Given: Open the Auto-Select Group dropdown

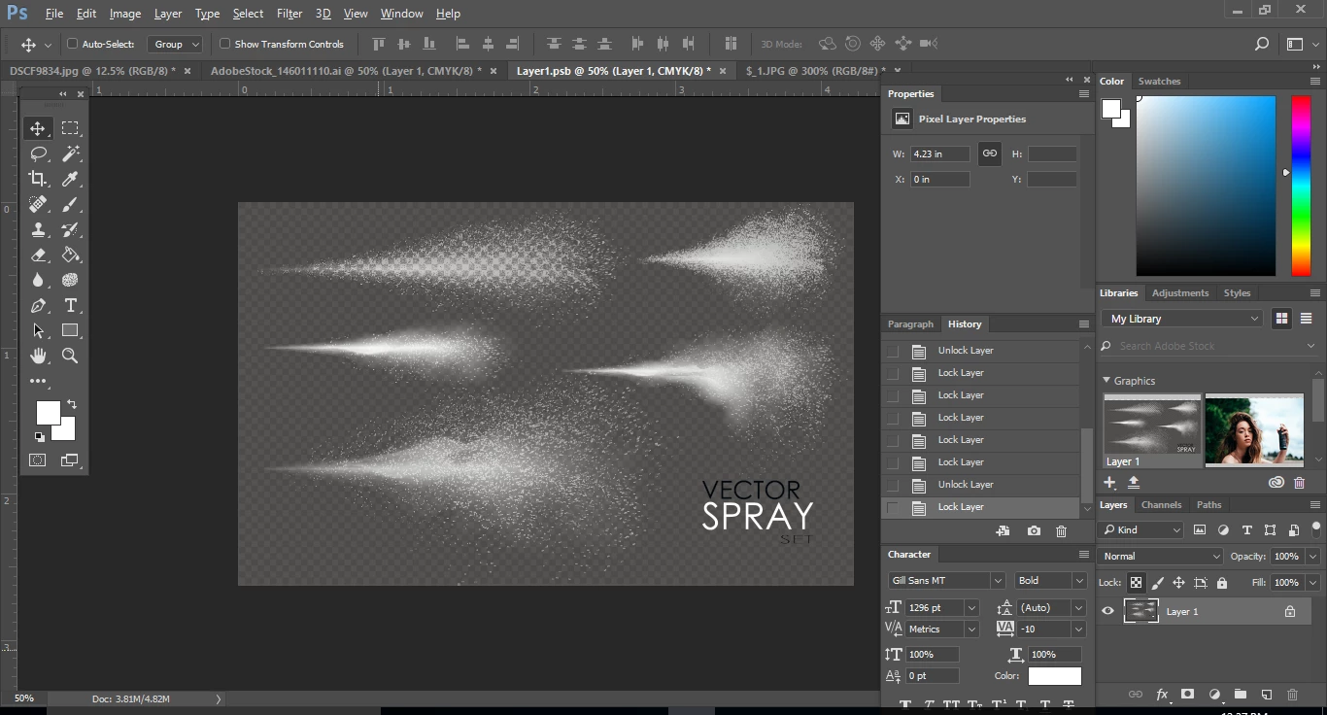Looking at the screenshot, I should 175,44.
